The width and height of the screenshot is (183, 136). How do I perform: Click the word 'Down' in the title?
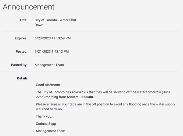click(39, 25)
